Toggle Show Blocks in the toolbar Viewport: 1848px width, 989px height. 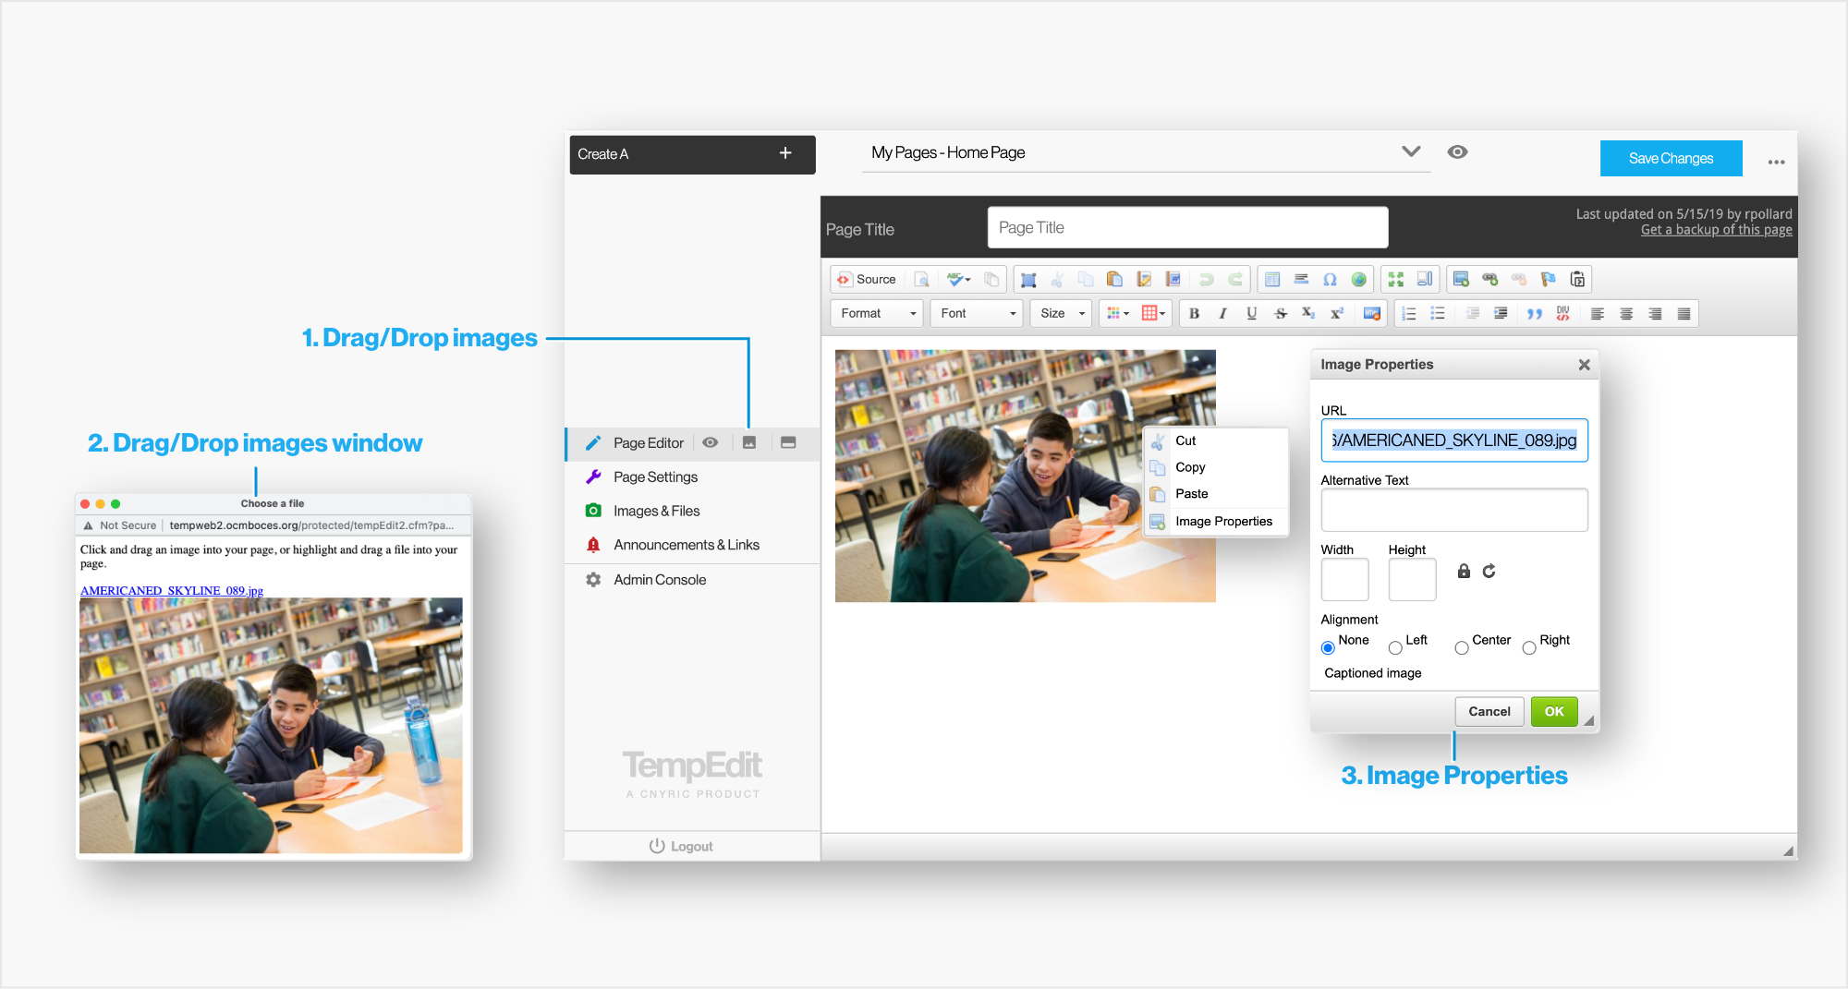(1425, 279)
